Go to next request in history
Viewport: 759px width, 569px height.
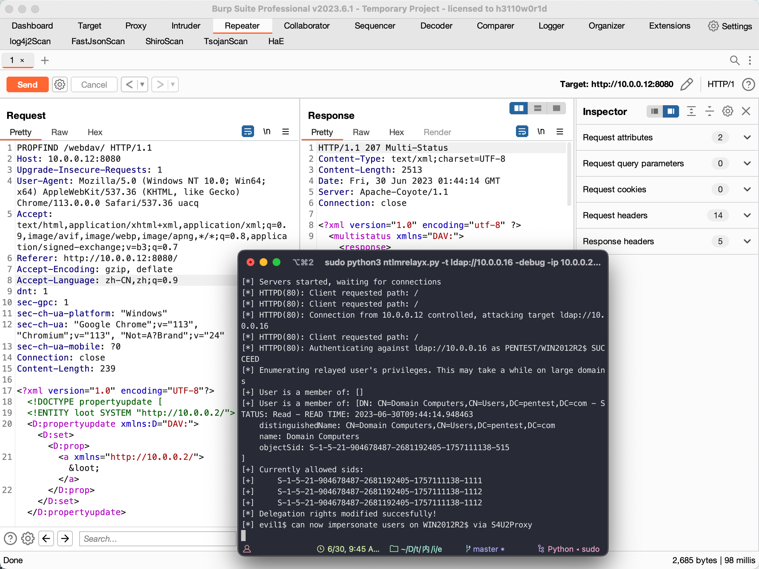pyautogui.click(x=160, y=84)
